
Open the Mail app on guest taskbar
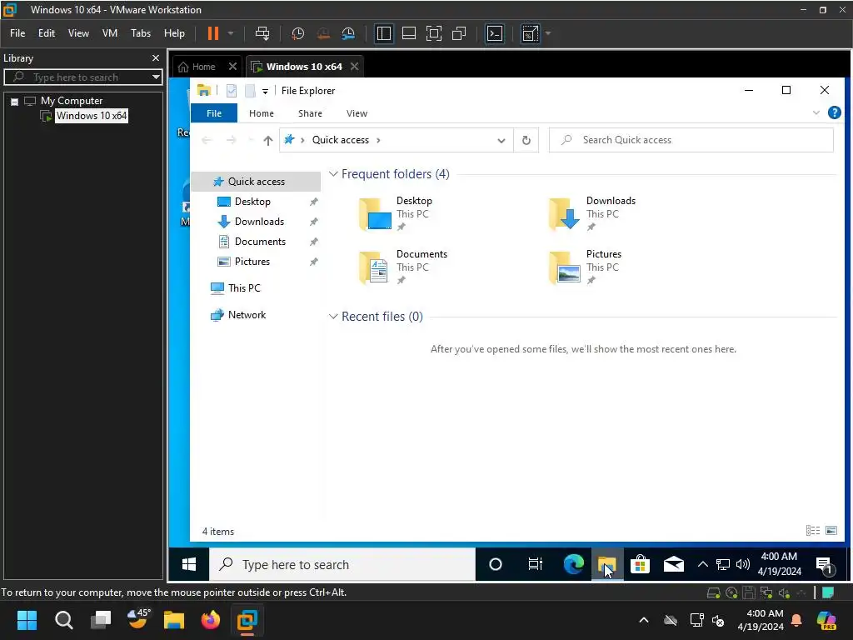click(674, 564)
